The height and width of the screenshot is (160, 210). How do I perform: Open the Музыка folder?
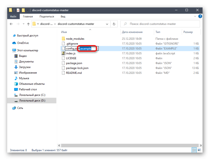(24, 78)
